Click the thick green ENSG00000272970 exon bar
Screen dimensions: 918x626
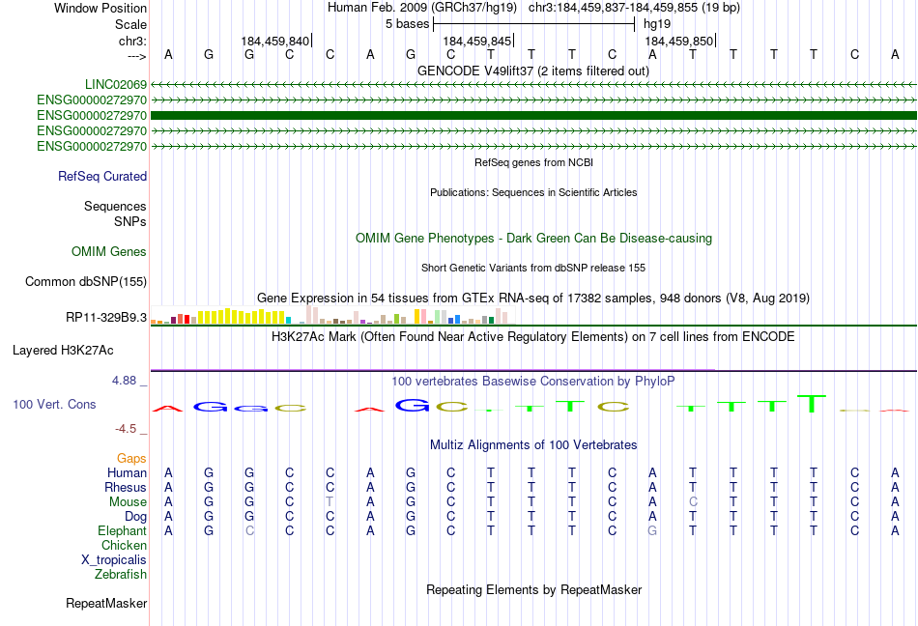pos(533,115)
